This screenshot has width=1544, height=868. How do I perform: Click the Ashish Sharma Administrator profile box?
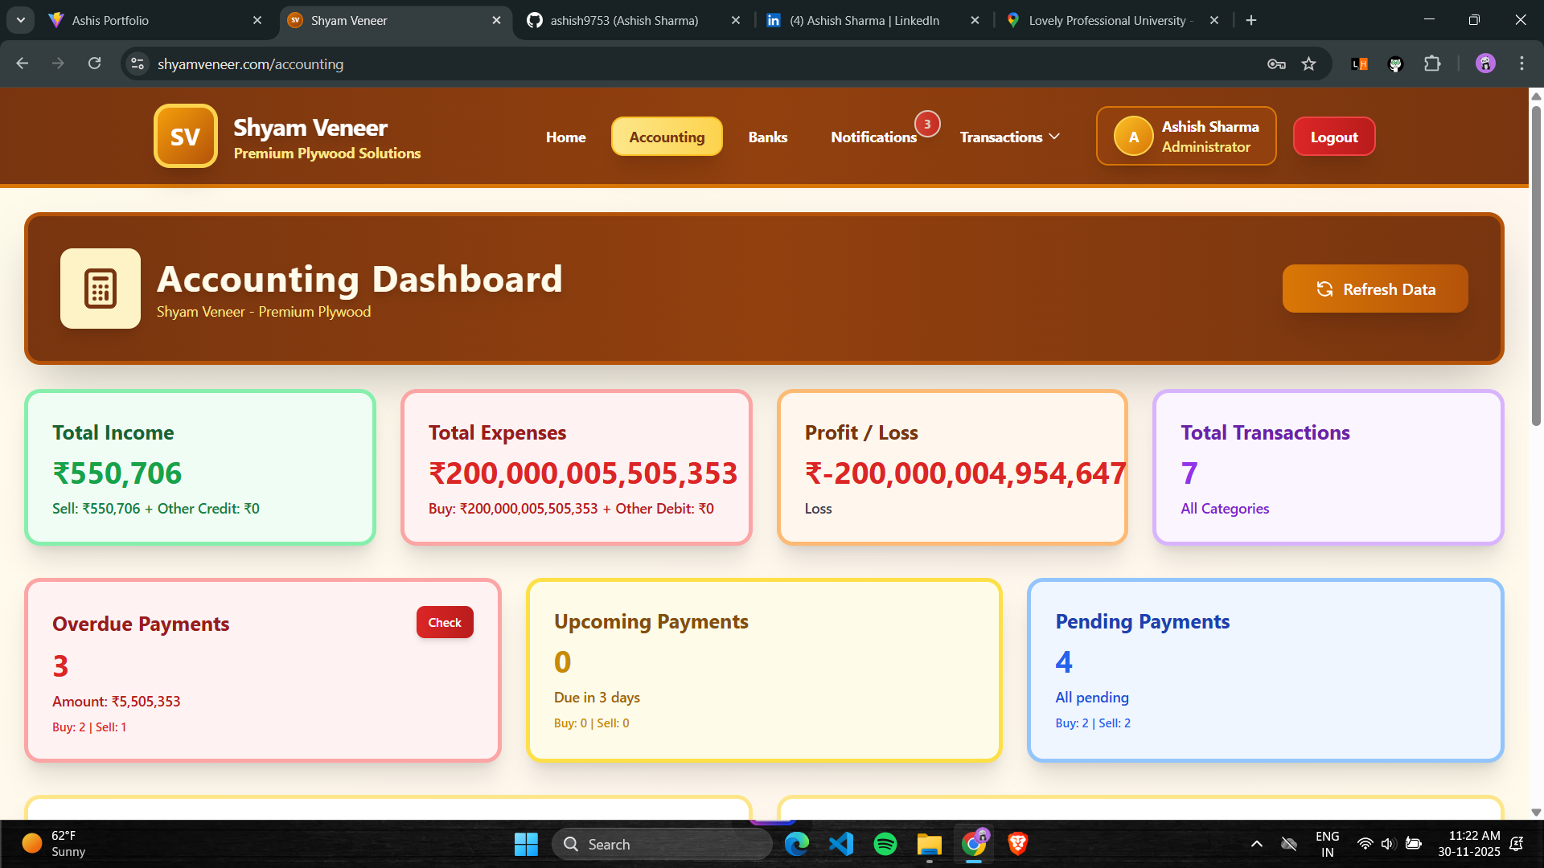coord(1186,136)
